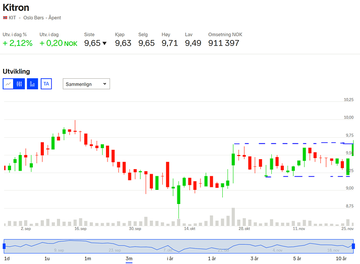Screen dimensions: 360x264
Task: Select the 1d time range
Action: pyautogui.click(x=7, y=258)
